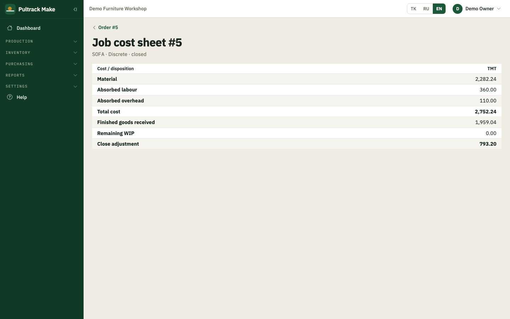Switch language to RU
Viewport: 510px width, 319px height.
click(x=426, y=9)
